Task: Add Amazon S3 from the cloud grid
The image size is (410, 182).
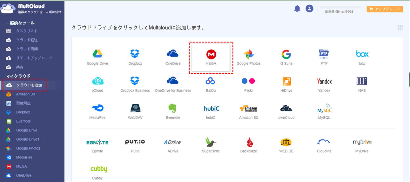Action: pos(248,111)
